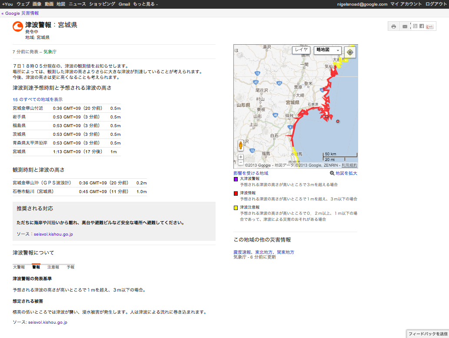This screenshot has height=338, width=449.
Task: Click the print icon
Action: [x=393, y=26]
